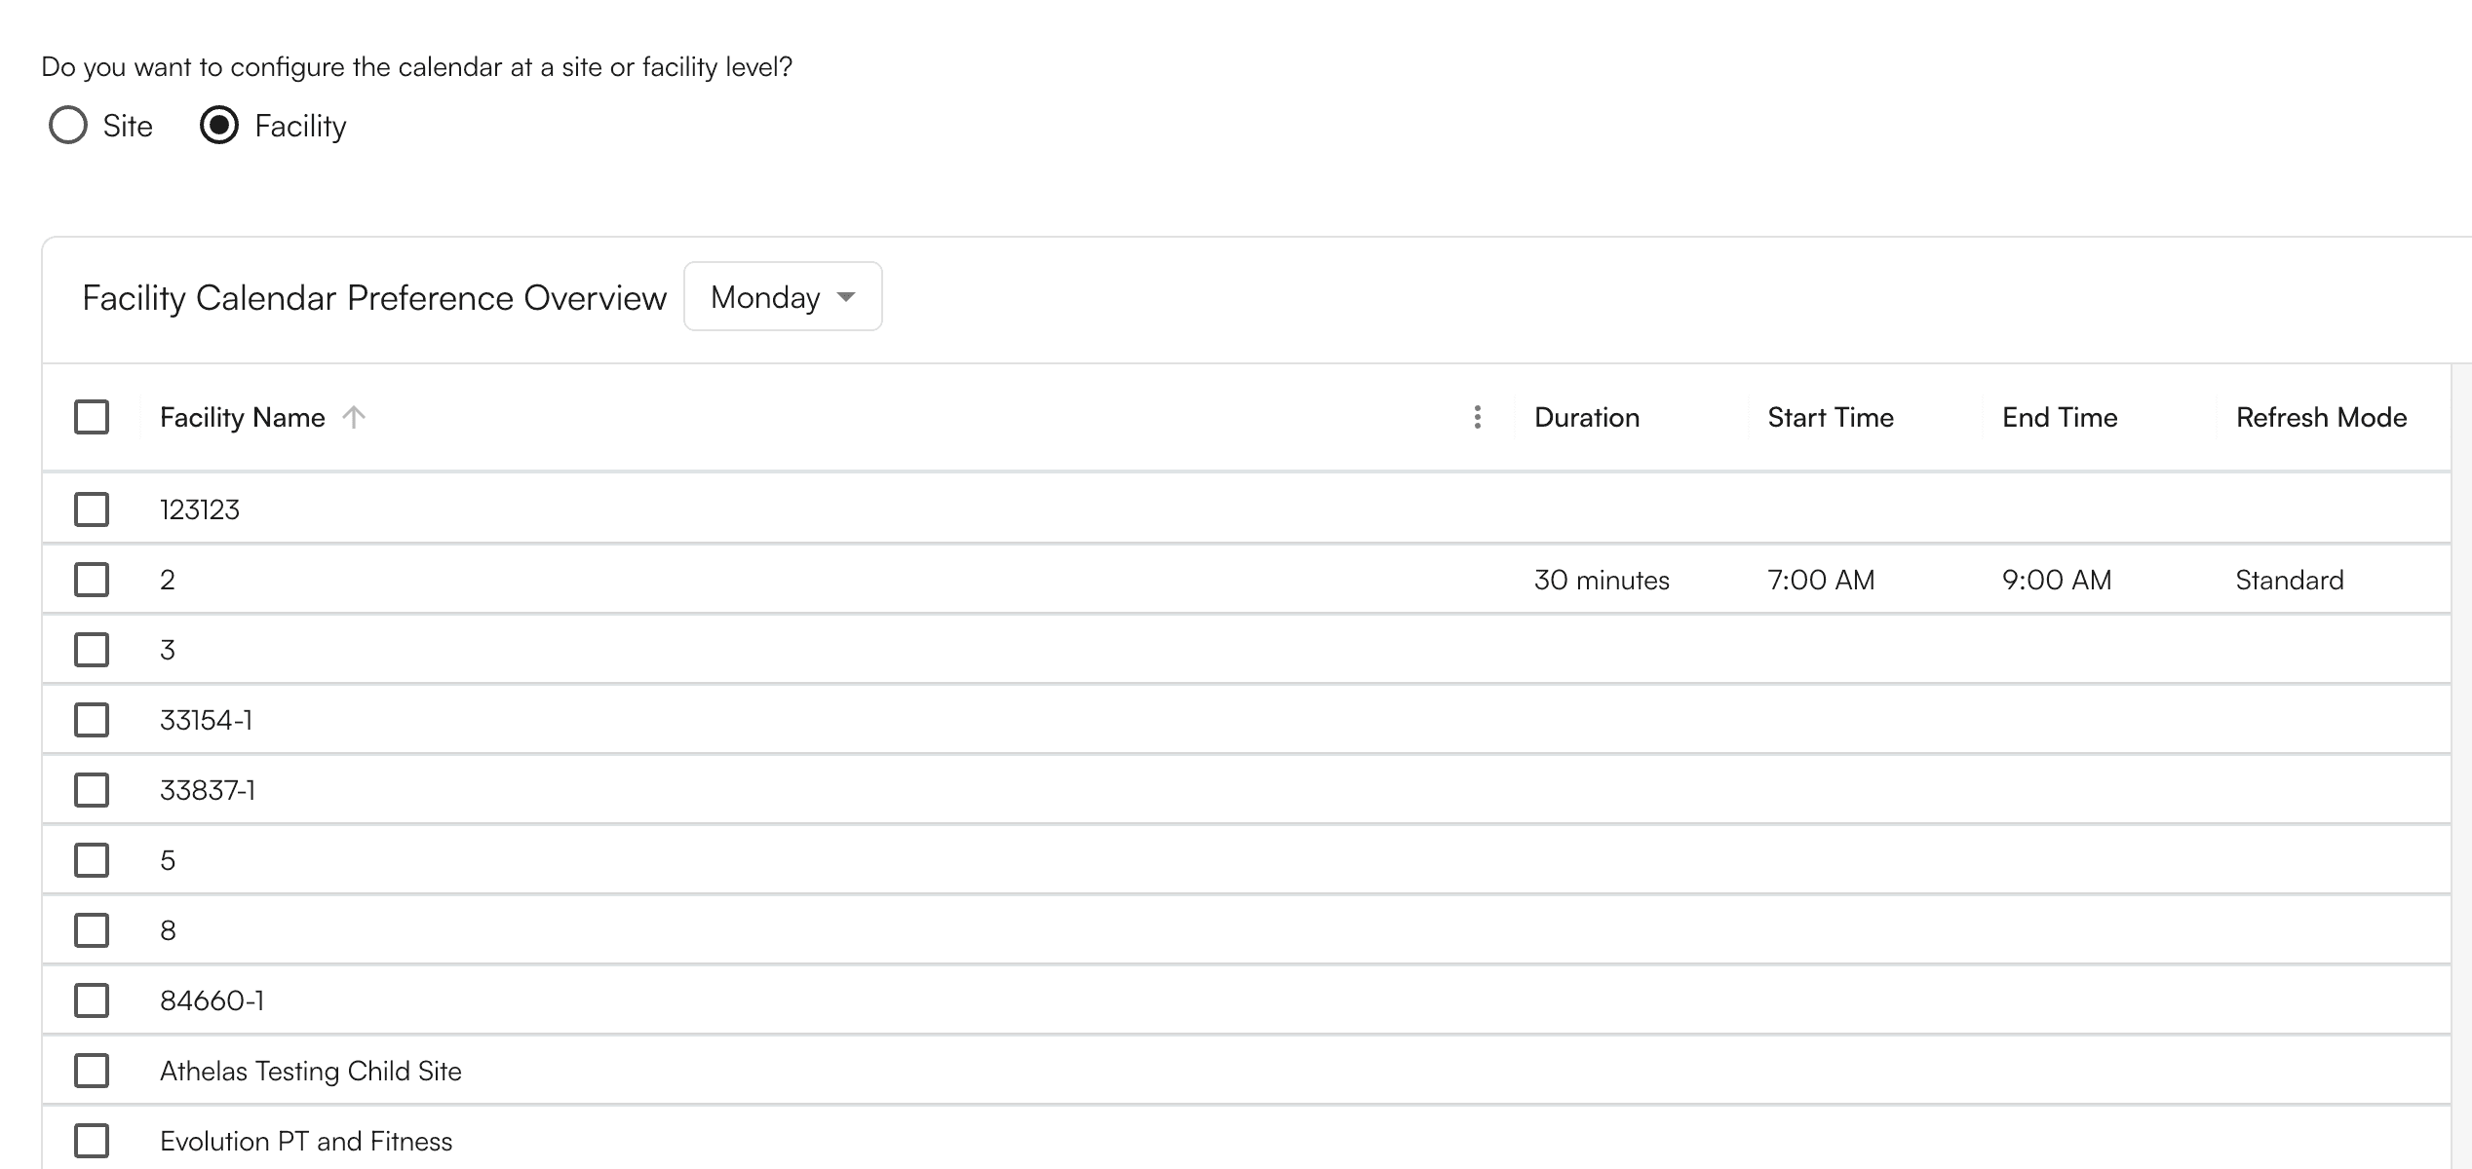This screenshot has height=1169, width=2472.
Task: Click the 84660-1 facility row
Action: 212,1000
